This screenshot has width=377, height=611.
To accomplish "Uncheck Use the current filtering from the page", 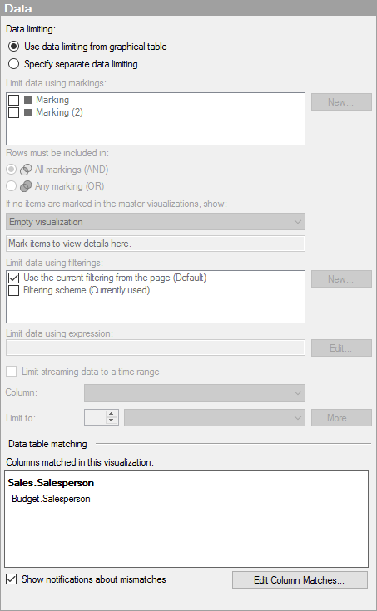I will (x=13, y=278).
